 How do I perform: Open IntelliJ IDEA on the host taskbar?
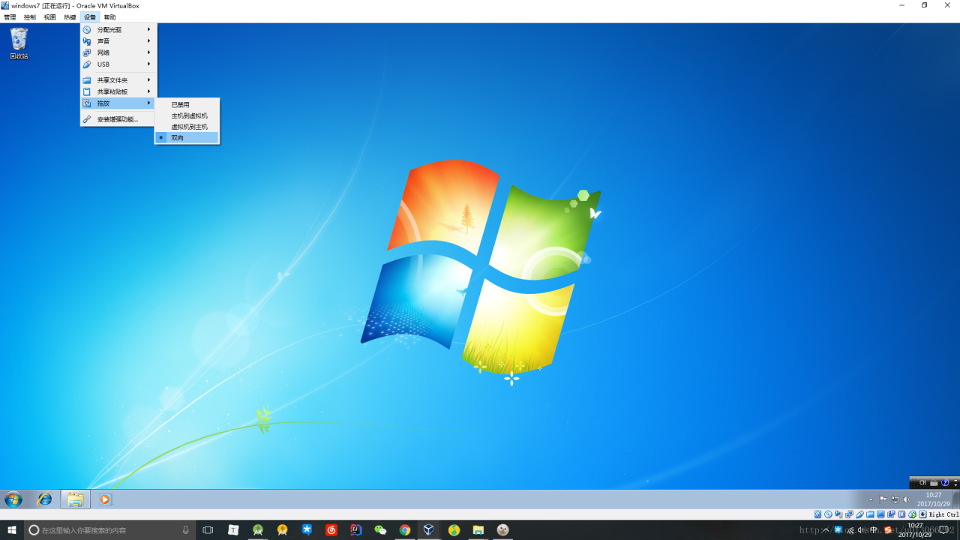[x=355, y=530]
